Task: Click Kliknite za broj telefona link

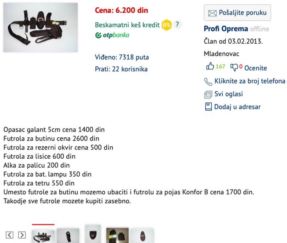Action: (x=250, y=81)
